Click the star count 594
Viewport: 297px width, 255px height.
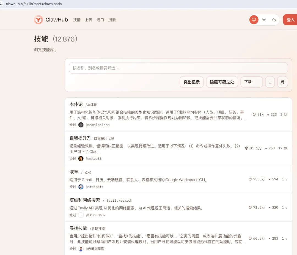tap(275, 179)
